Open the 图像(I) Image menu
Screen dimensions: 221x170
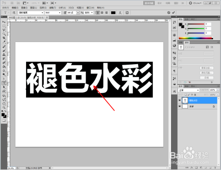[x=24, y=8]
